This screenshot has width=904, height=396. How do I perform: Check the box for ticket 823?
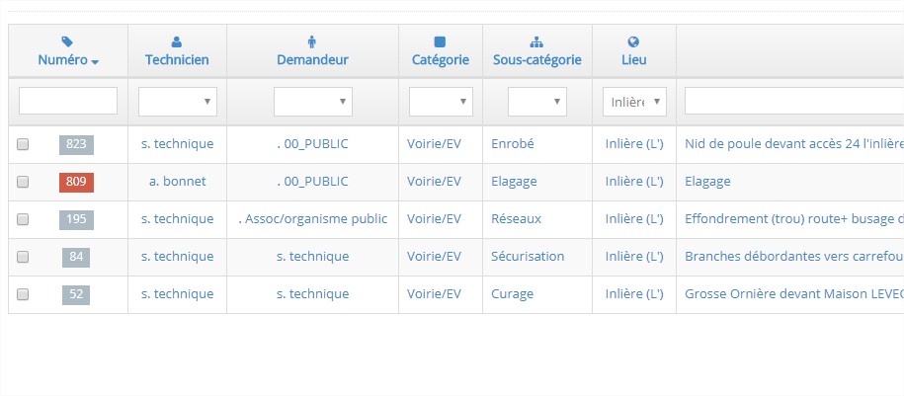(23, 144)
